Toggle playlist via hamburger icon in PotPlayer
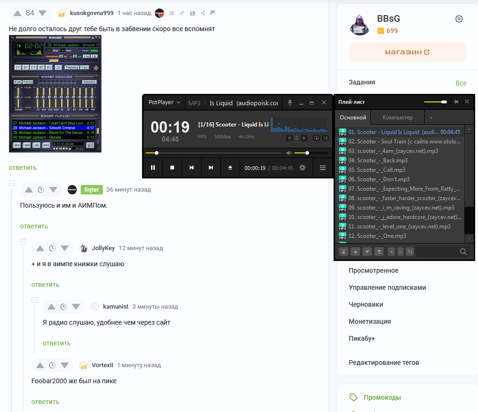478x412 pixels. [x=323, y=168]
